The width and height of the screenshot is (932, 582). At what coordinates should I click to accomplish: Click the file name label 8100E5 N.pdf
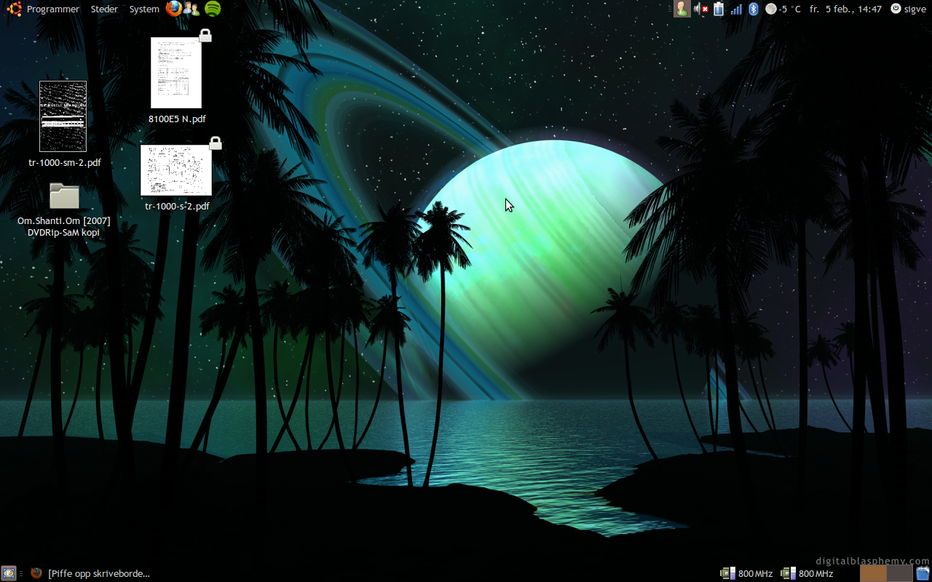(x=177, y=119)
